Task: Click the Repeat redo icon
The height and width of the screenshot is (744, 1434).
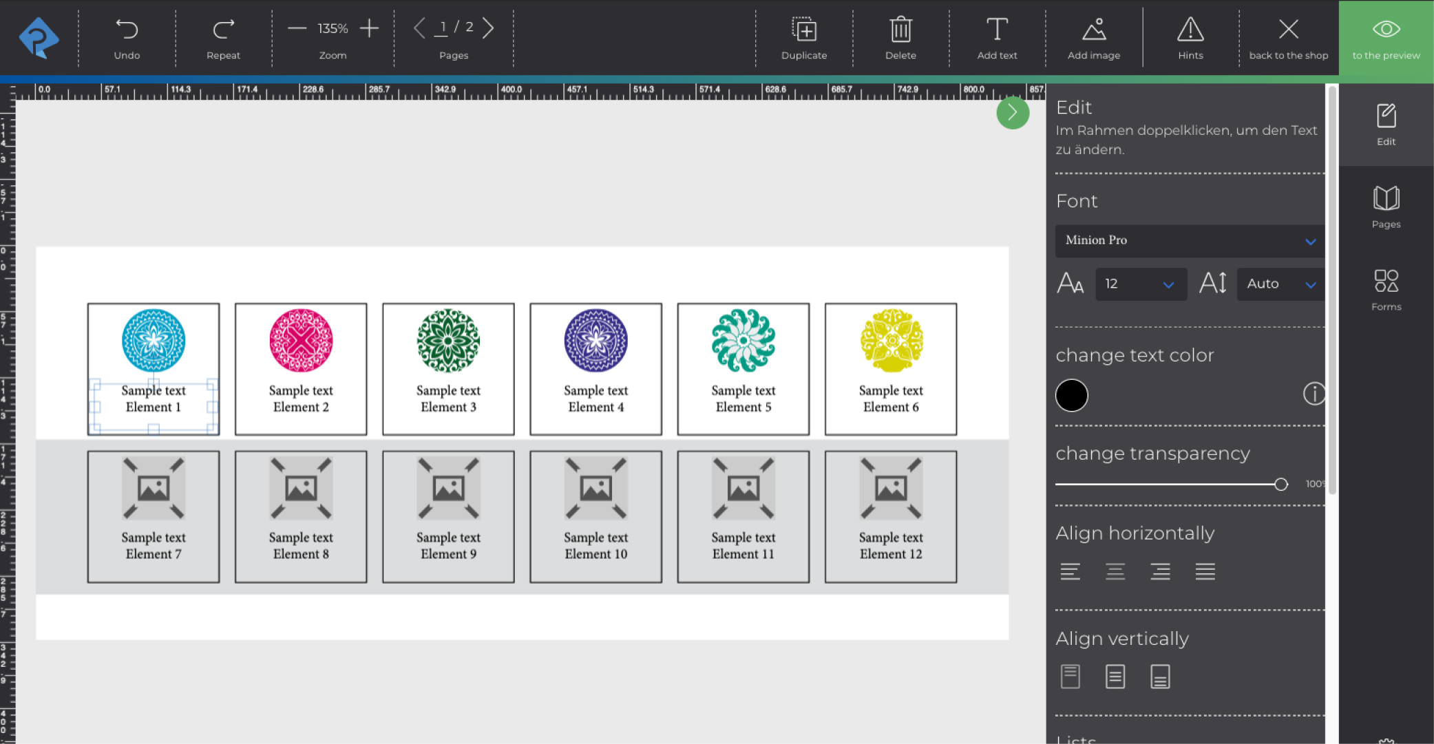Action: click(x=223, y=30)
